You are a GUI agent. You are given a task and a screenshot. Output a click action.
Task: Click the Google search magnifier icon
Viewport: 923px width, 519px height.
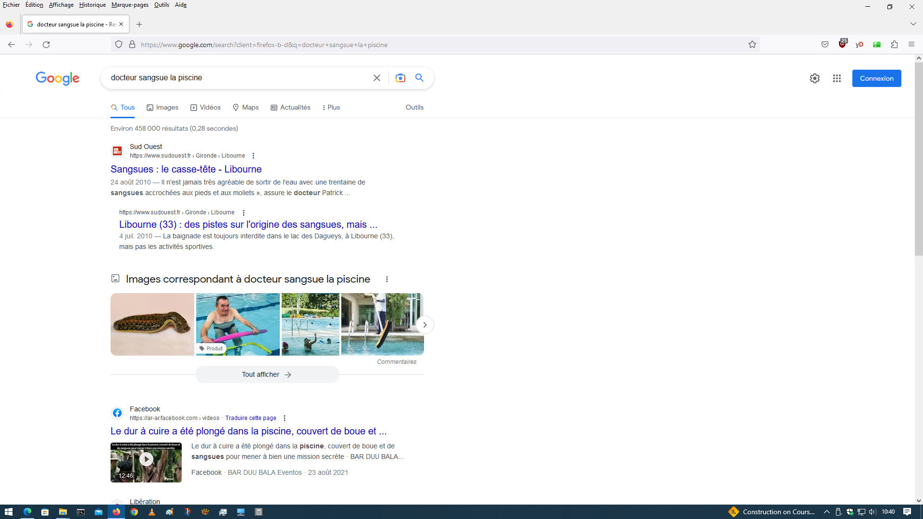click(x=419, y=78)
